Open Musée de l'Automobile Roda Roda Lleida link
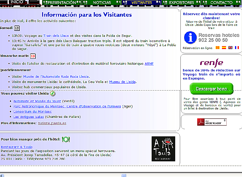Image resolution: width=242 pixels, height=177 pixels. coord(56,77)
